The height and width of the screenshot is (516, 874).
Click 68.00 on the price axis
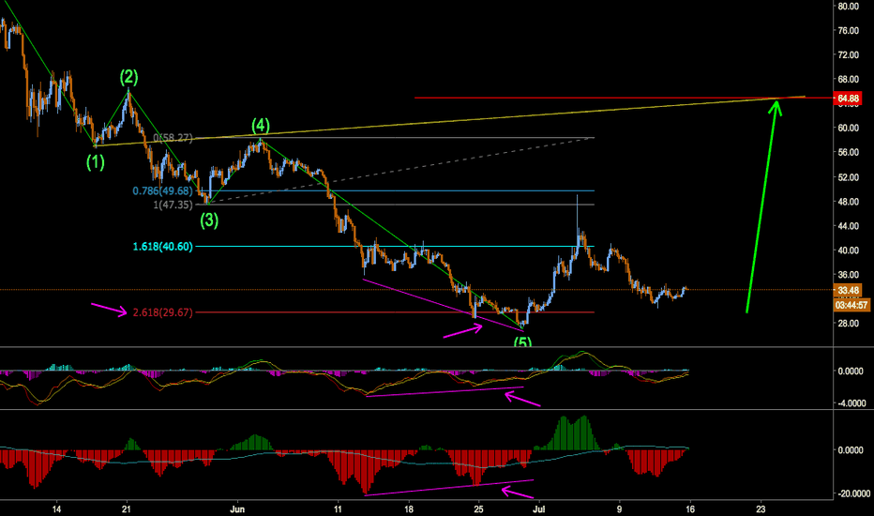[849, 79]
